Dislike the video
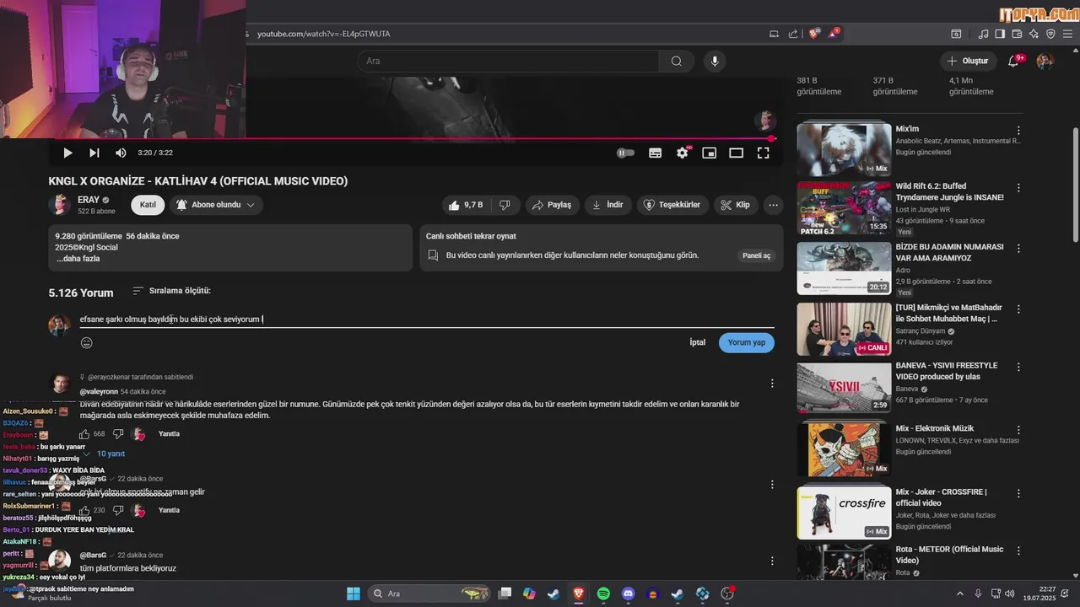The image size is (1080, 607). (505, 205)
